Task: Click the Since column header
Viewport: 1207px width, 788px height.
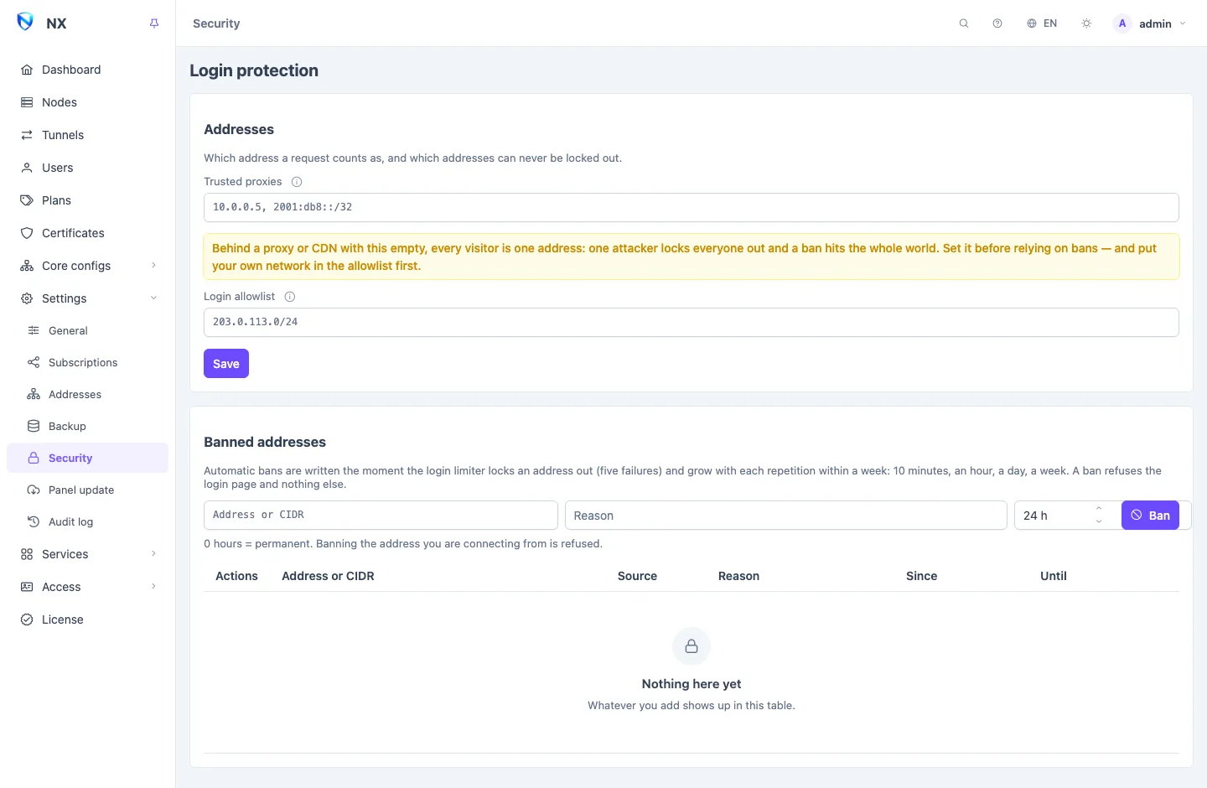Action: [921, 576]
